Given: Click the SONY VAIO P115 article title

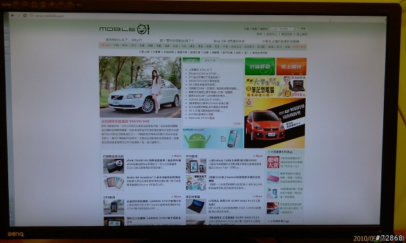Looking at the screenshot, I should [x=235, y=202].
